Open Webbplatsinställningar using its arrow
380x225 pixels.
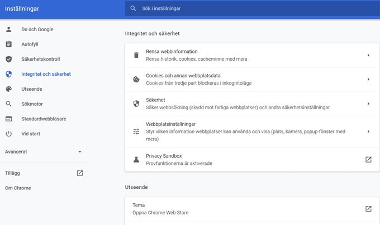pos(368,131)
